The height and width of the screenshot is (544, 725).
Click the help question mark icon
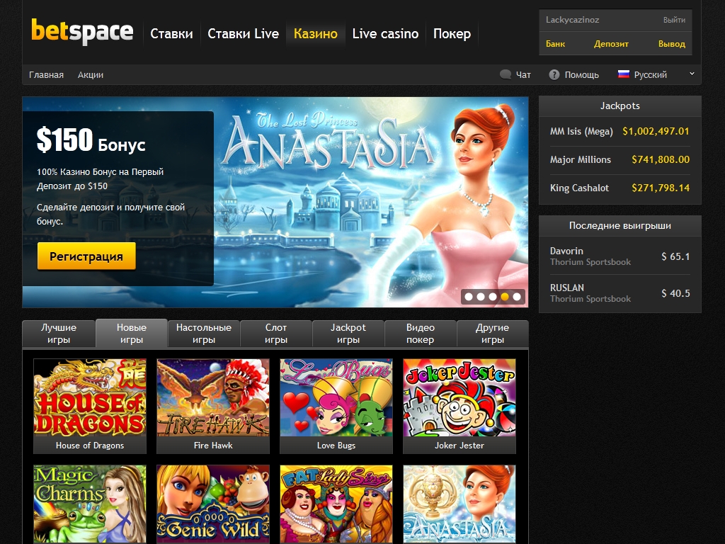click(x=554, y=74)
